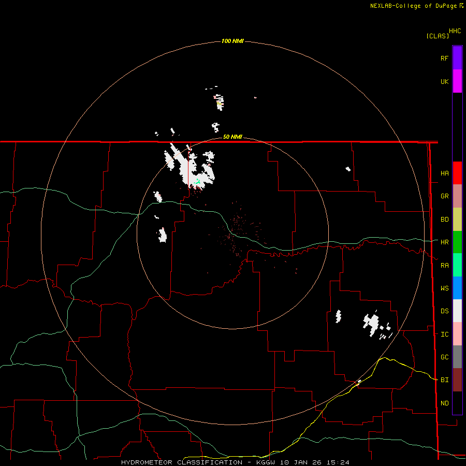The height and width of the screenshot is (466, 466).
Task: Click the HYDROMETEOR CLASSIFICATION title text
Action: coord(182,462)
